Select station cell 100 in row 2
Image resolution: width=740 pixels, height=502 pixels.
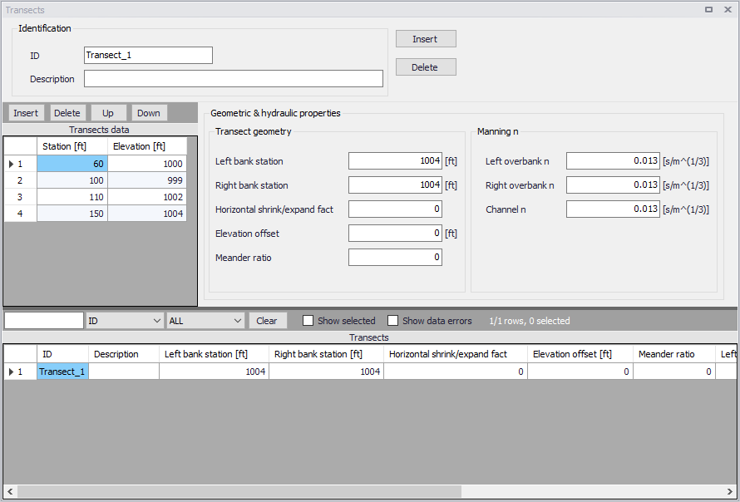[x=72, y=180]
